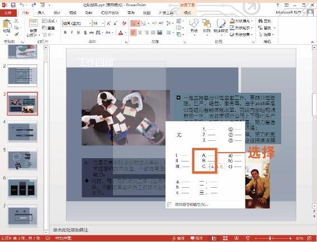
Task: Open Quick Styles gallery
Action: click(221, 27)
